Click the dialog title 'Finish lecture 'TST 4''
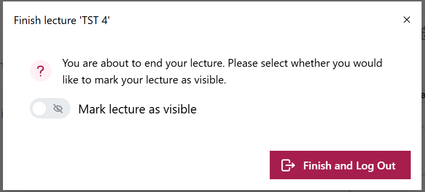 pyautogui.click(x=62, y=20)
